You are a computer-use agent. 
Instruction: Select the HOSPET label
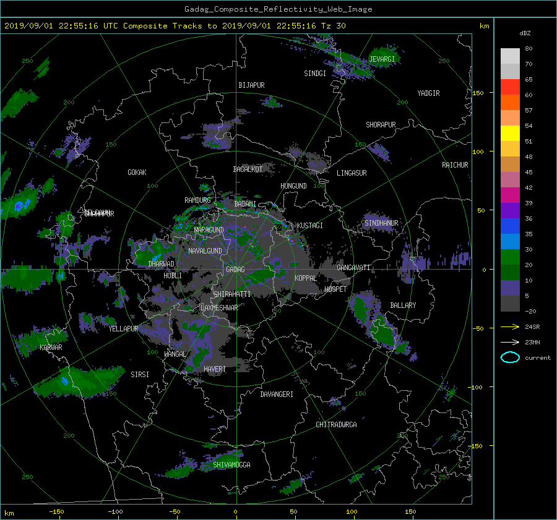(335, 289)
